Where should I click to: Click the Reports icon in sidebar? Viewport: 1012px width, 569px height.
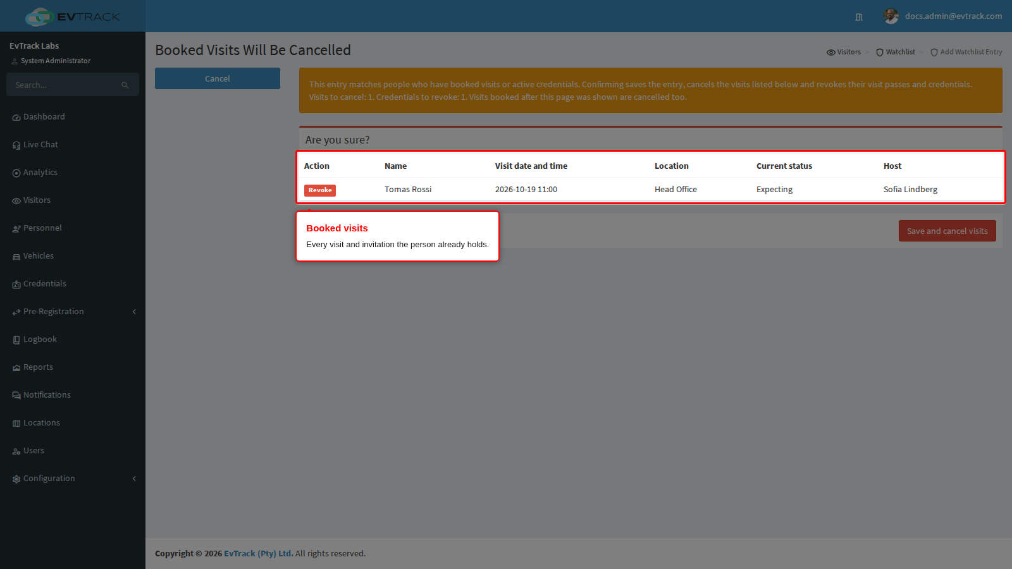point(16,368)
